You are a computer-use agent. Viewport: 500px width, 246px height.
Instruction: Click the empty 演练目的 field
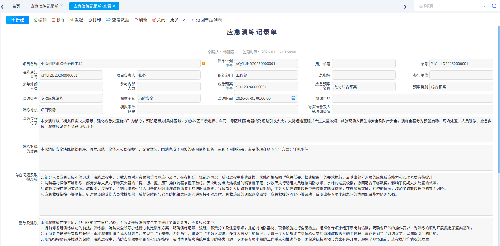click(412, 98)
